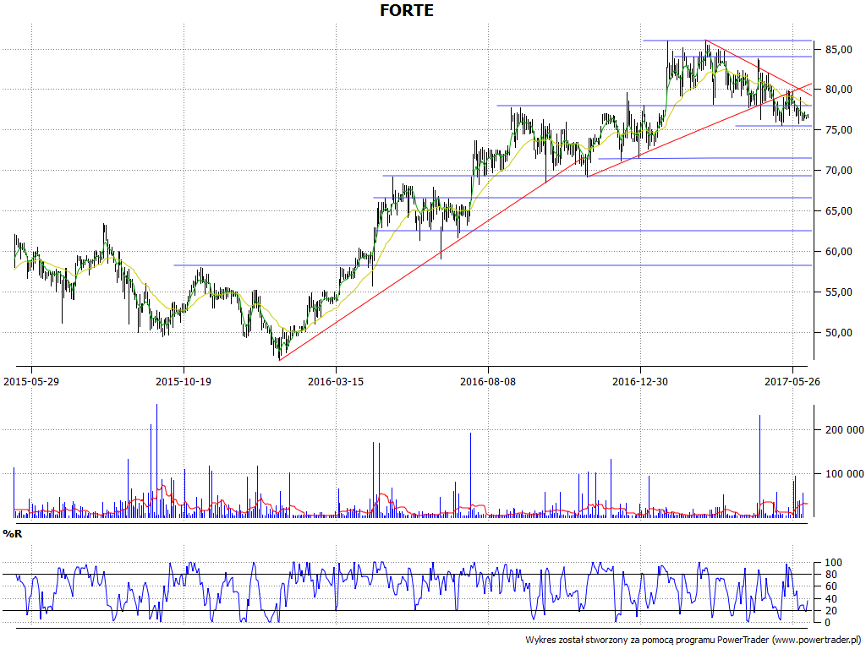The image size is (866, 649).
Task: Click the 2016-03-15 date label
Action: 336,381
